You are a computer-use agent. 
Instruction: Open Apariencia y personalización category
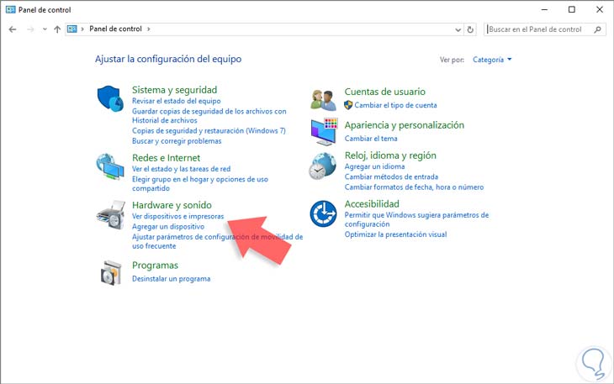(404, 125)
